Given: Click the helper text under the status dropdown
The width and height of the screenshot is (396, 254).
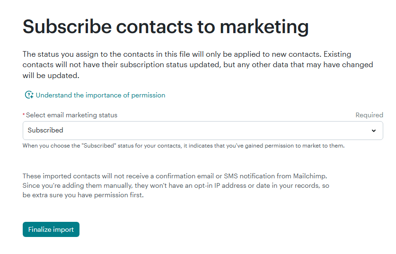Looking at the screenshot, I should (x=184, y=146).
